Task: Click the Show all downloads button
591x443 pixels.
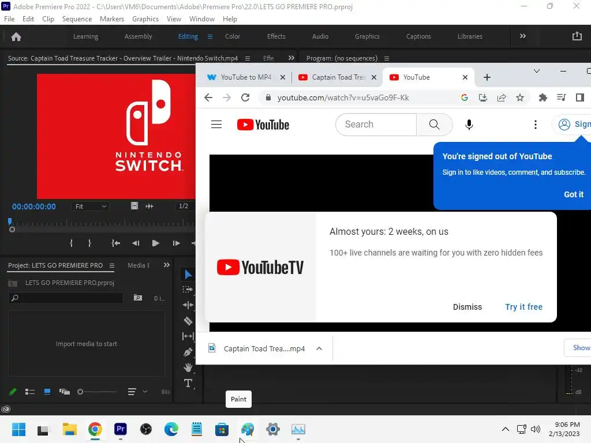Action: [577, 348]
